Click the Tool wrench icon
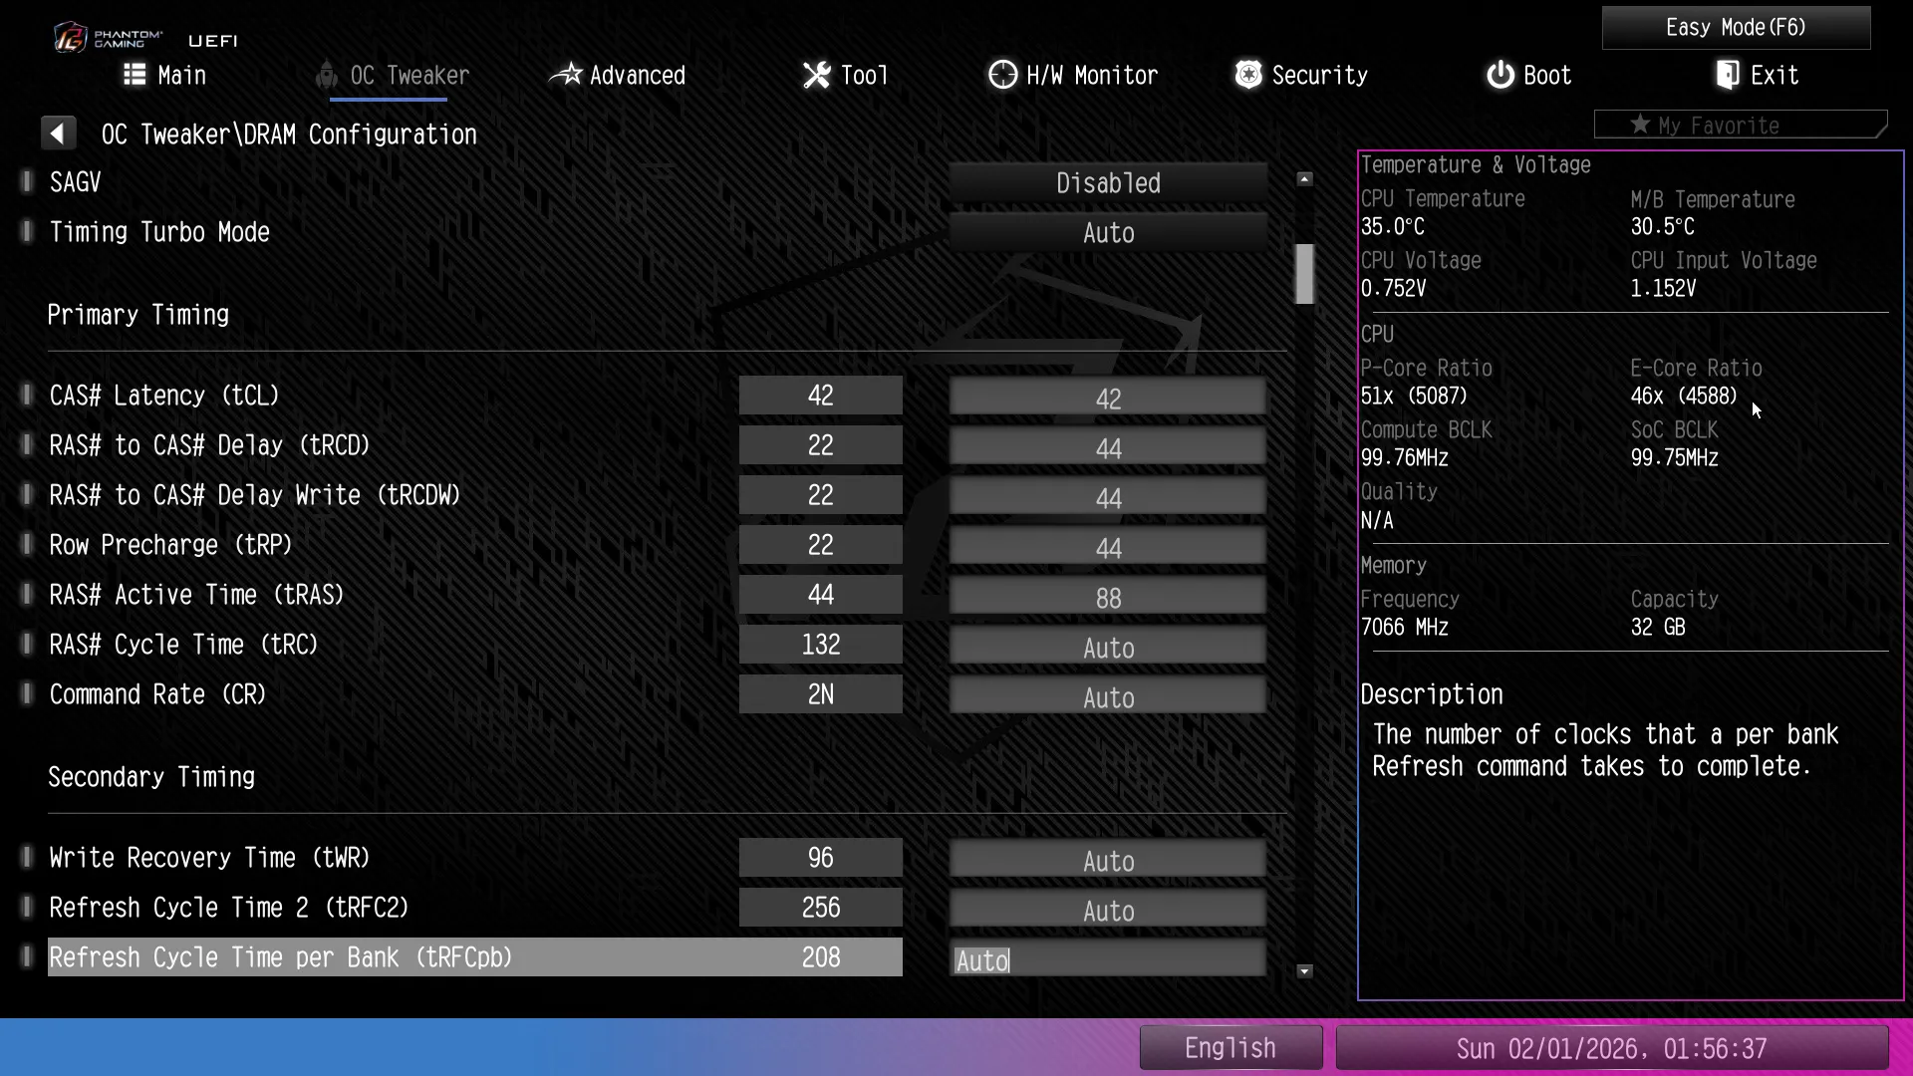This screenshot has height=1076, width=1913. [x=816, y=75]
